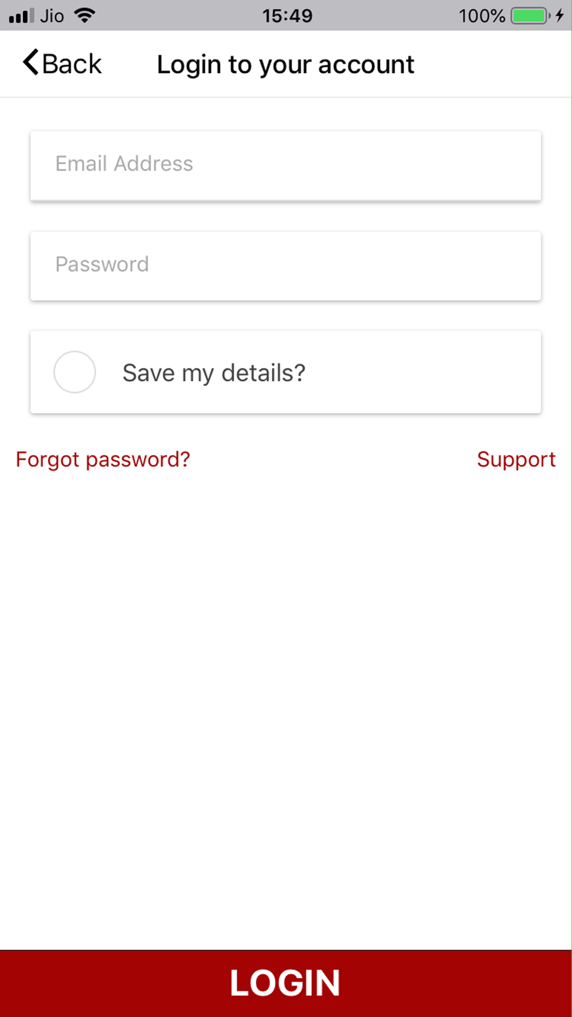572x1017 pixels.
Task: Tap the back chevron arrow icon
Action: 31,62
